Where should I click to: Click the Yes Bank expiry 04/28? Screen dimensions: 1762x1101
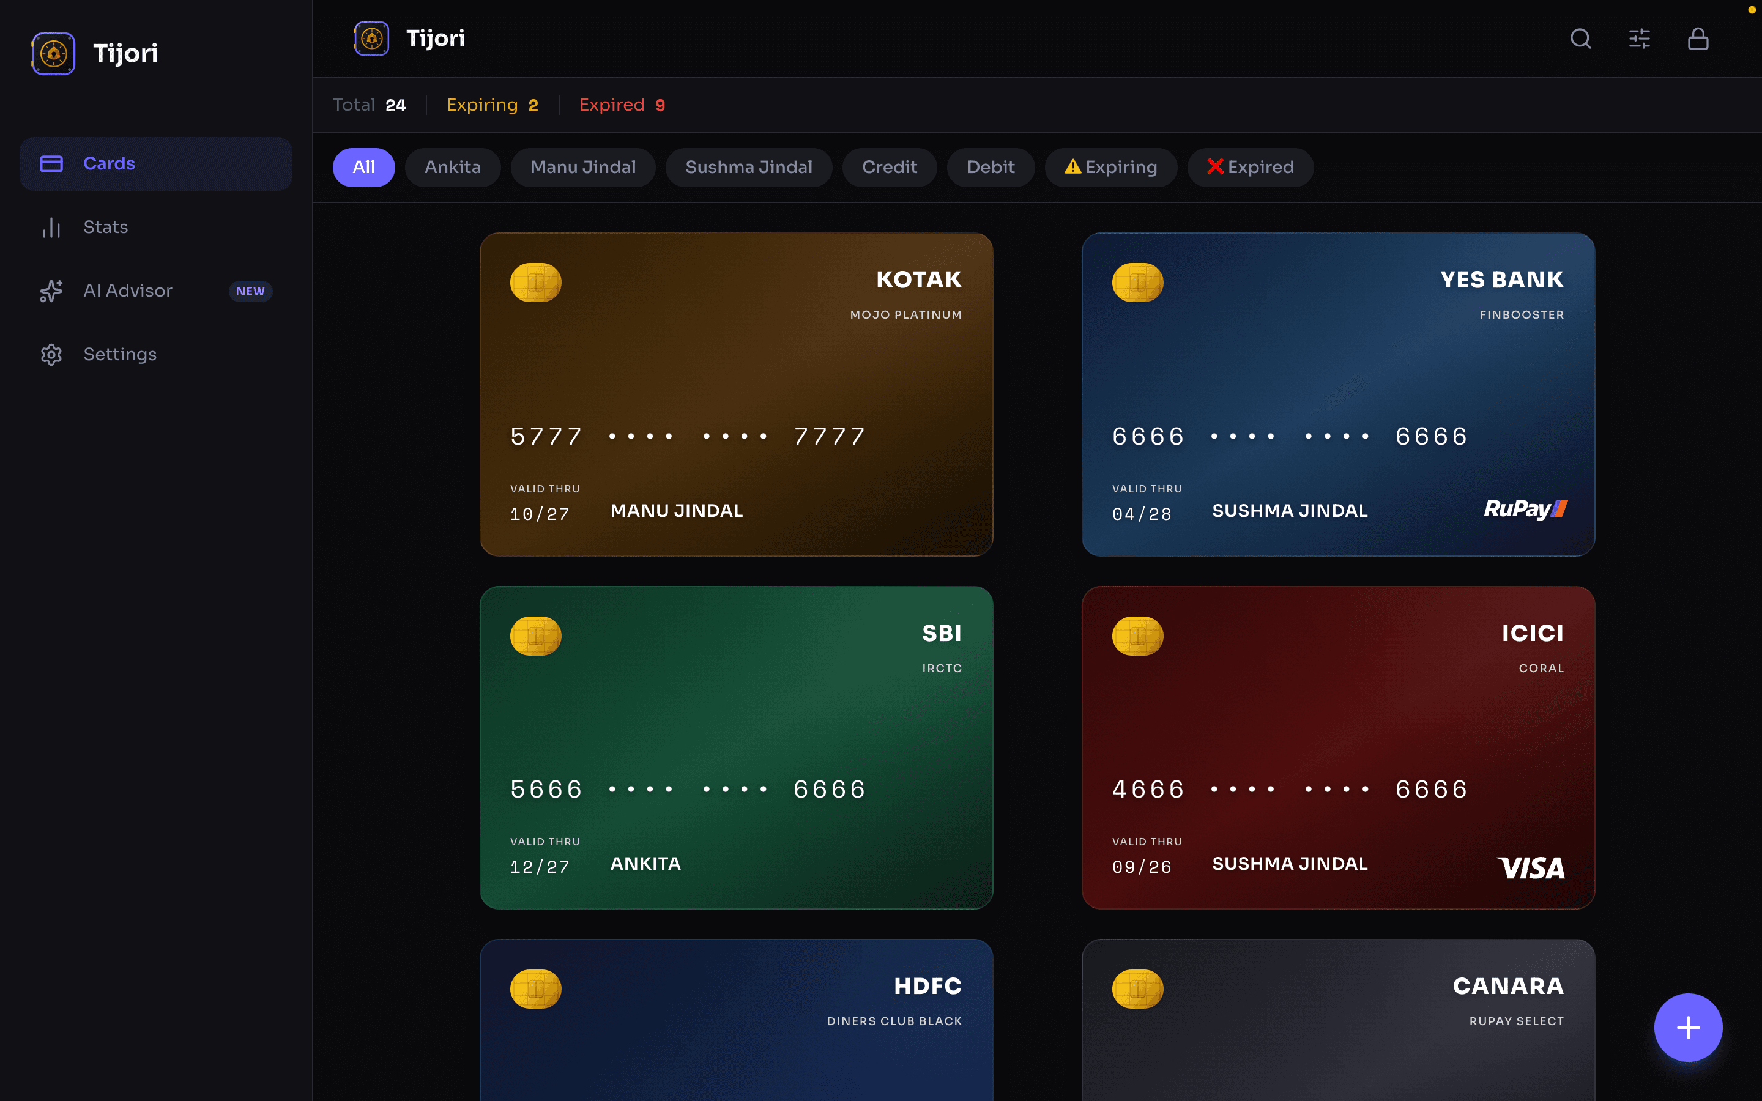pos(1142,514)
